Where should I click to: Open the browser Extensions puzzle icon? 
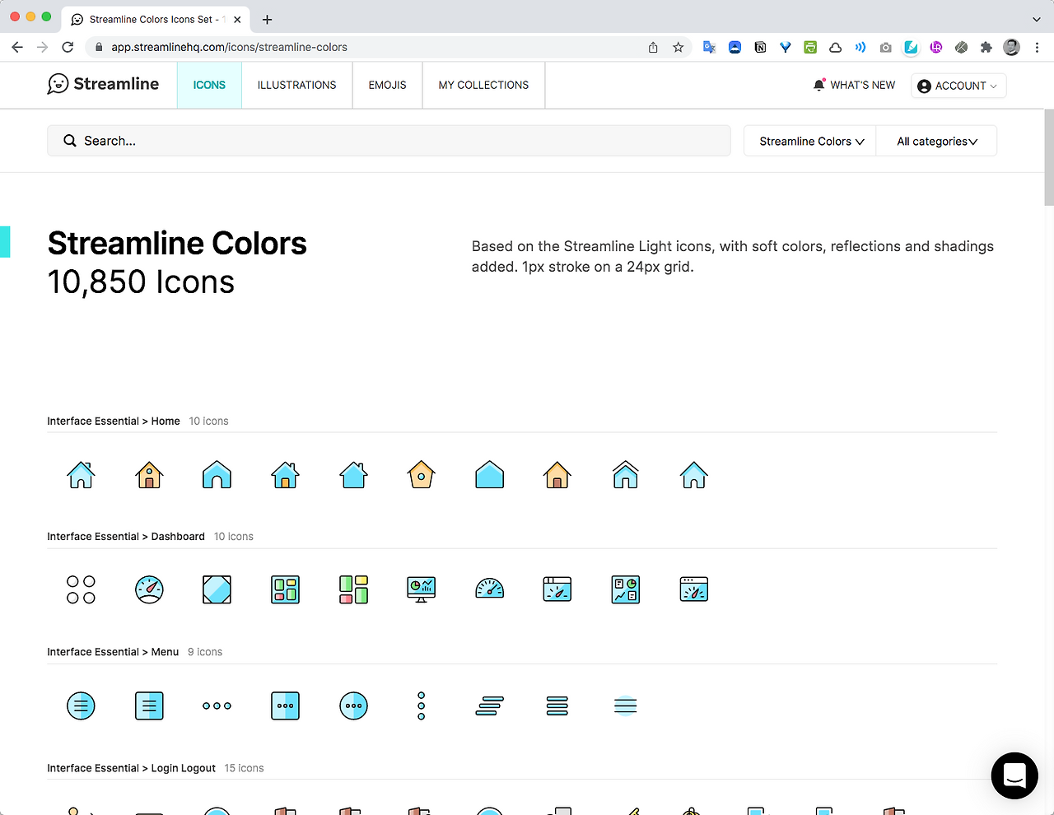pyautogui.click(x=986, y=47)
